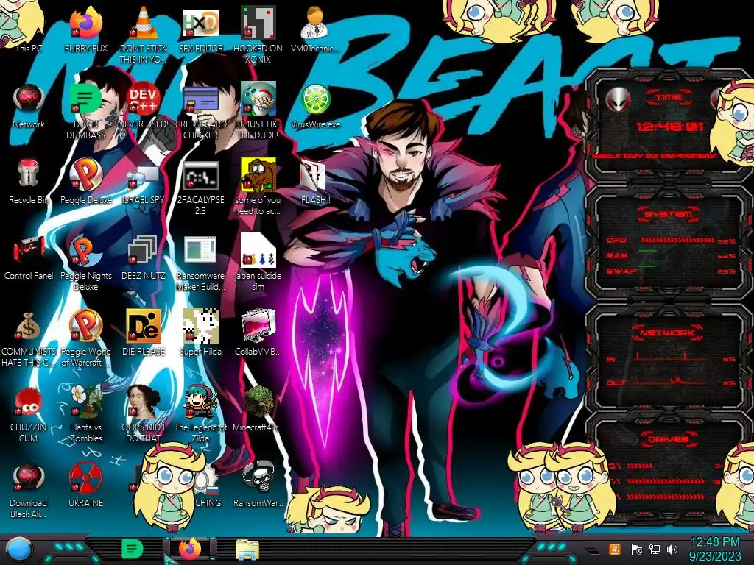This screenshot has height=565, width=754.
Task: Open the DIE PLEASE yellow De icon
Action: (x=144, y=327)
